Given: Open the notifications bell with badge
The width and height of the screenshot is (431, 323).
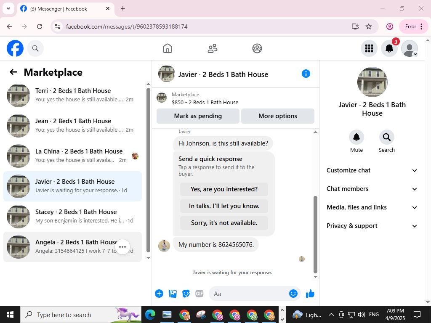Looking at the screenshot, I should click(389, 48).
